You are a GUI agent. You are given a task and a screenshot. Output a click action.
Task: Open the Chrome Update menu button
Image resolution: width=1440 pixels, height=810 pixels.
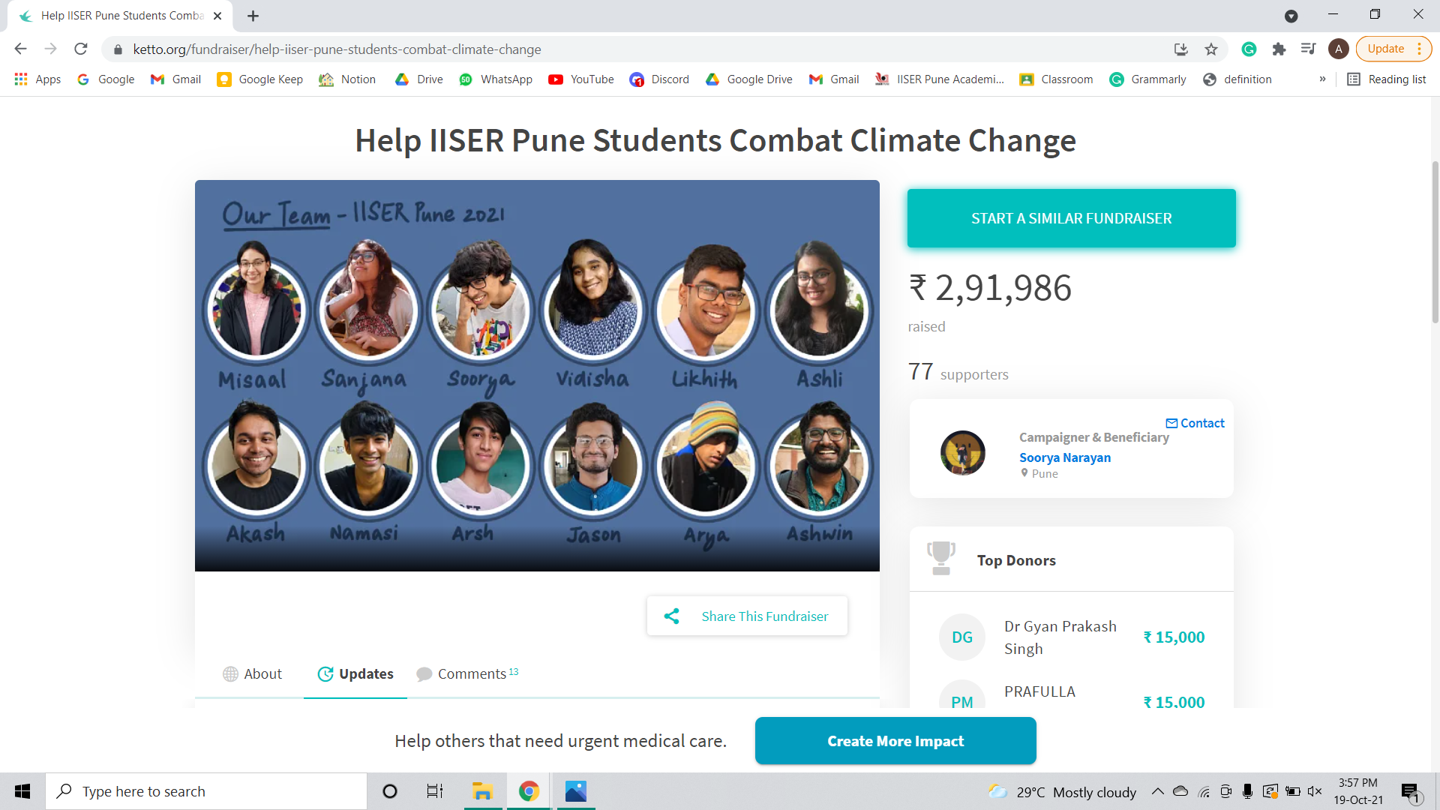1393,49
